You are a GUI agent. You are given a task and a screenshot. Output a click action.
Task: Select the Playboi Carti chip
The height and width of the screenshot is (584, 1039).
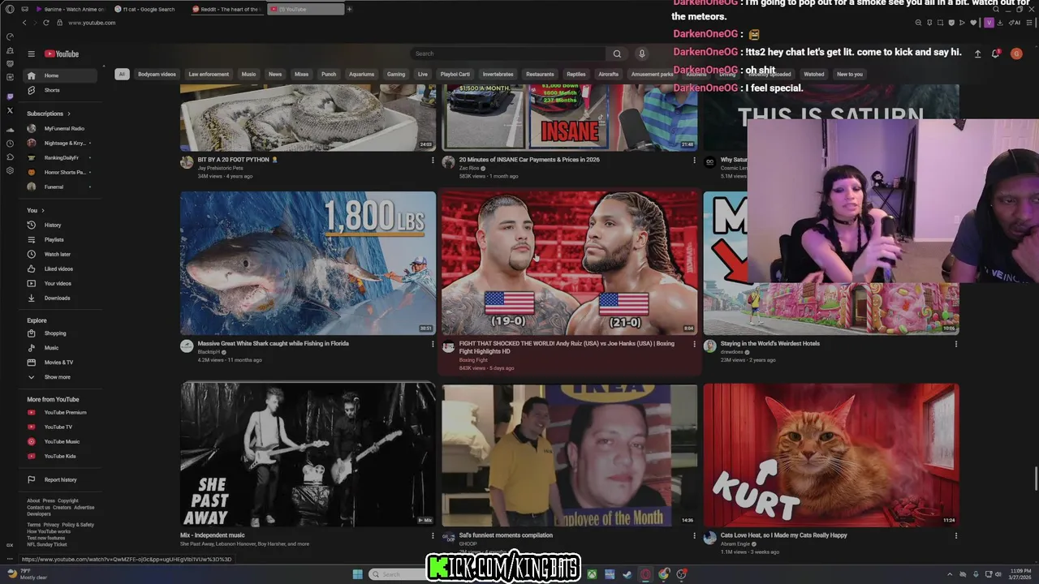(455, 74)
